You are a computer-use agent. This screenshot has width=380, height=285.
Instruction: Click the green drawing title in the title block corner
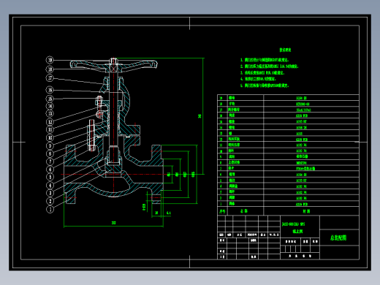click(x=338, y=237)
